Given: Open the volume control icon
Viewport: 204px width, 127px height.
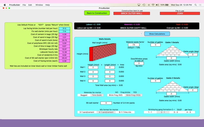Looking at the screenshot, I should click(x=157, y=5).
